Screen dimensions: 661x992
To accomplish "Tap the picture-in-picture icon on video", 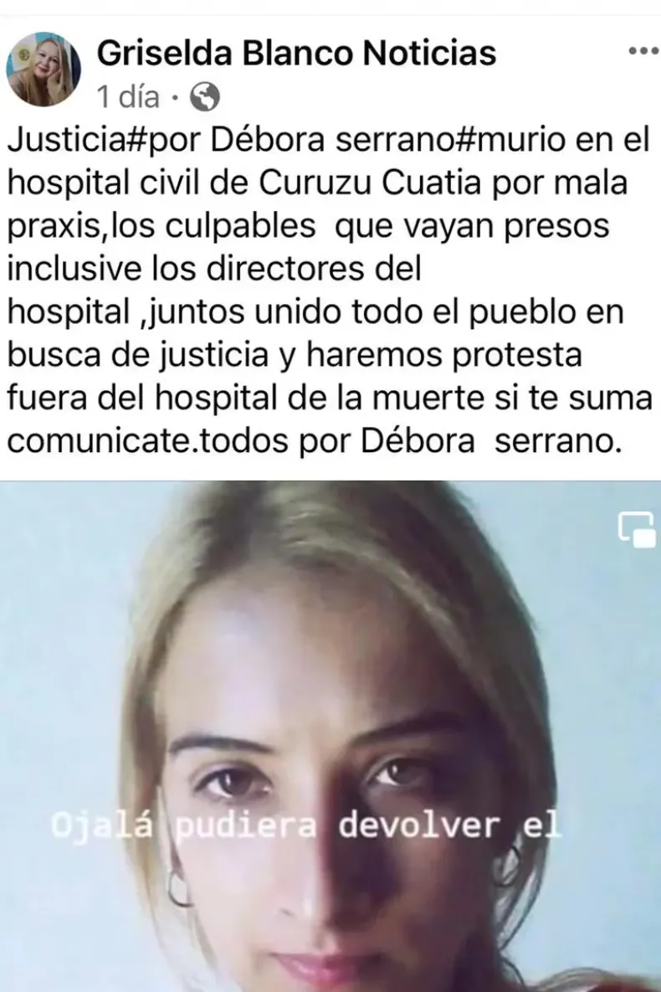I will click(x=637, y=529).
